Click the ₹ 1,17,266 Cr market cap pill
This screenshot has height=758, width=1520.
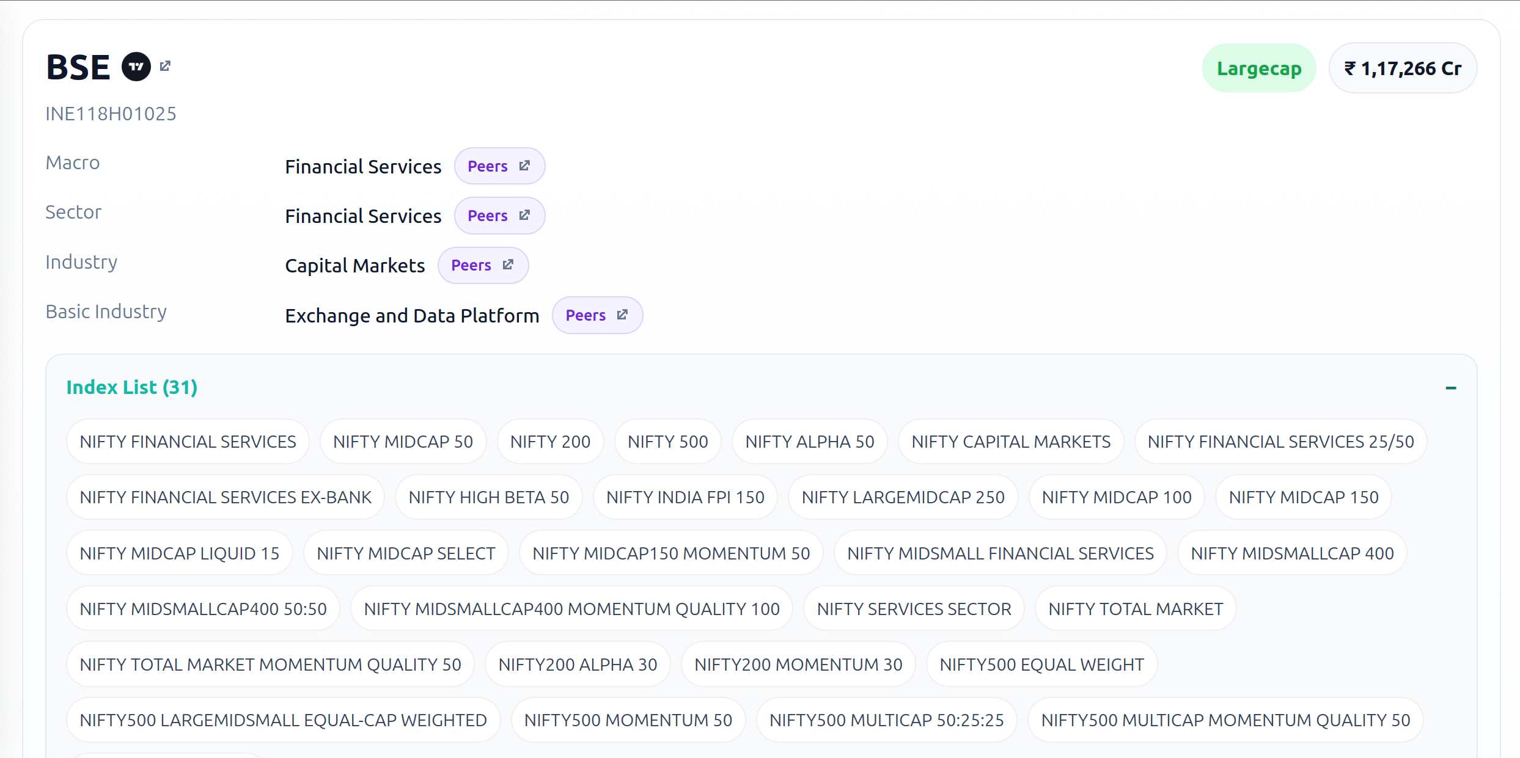[1403, 68]
